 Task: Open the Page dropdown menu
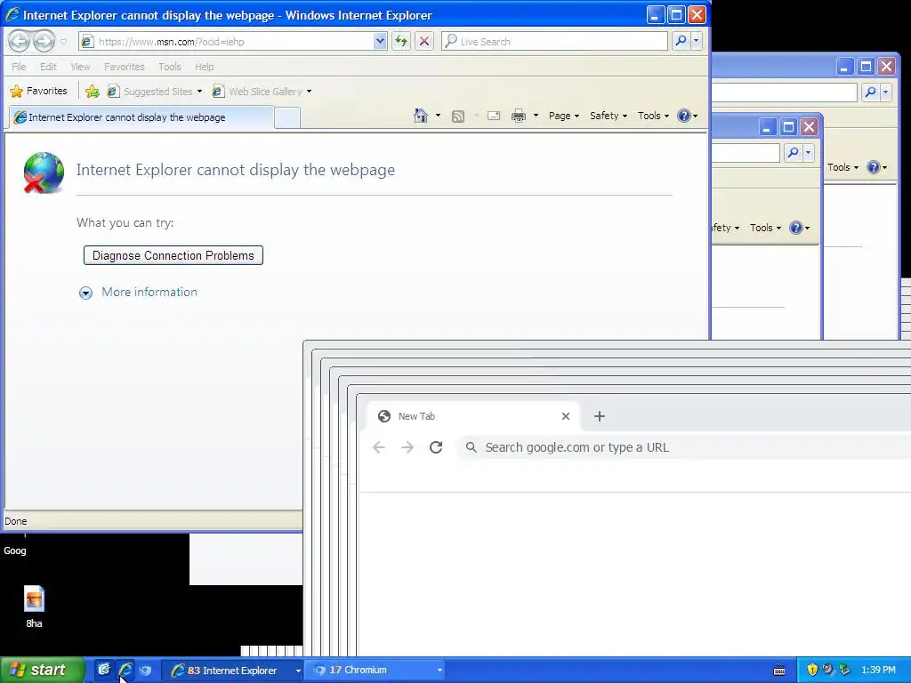tap(563, 116)
